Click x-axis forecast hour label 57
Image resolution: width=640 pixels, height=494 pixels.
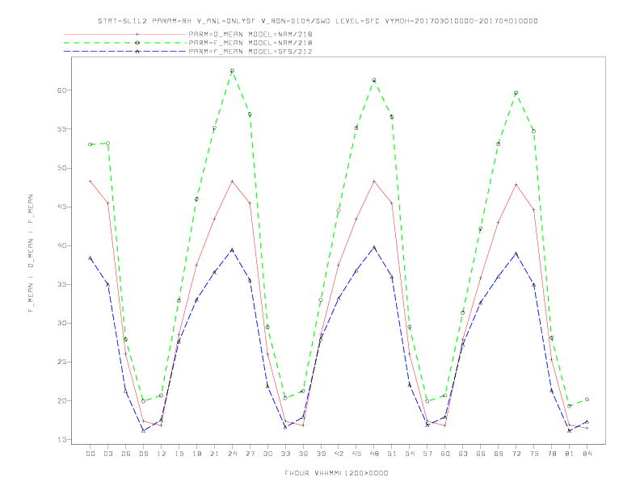coord(427,454)
